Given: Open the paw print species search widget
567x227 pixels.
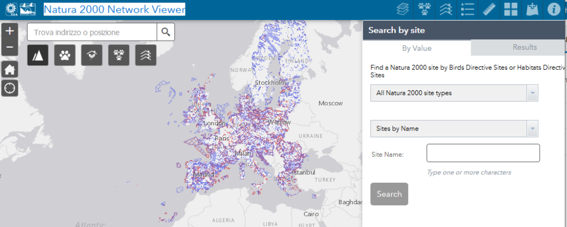Looking at the screenshot, I should (x=424, y=9).
